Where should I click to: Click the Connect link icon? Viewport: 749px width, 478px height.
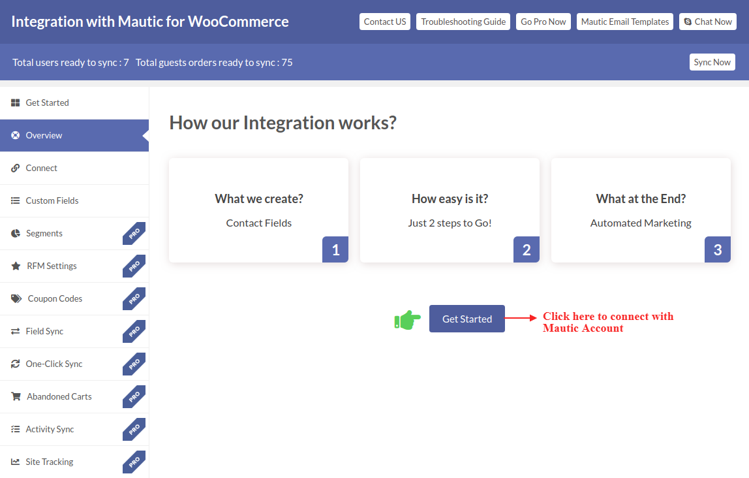tap(15, 168)
